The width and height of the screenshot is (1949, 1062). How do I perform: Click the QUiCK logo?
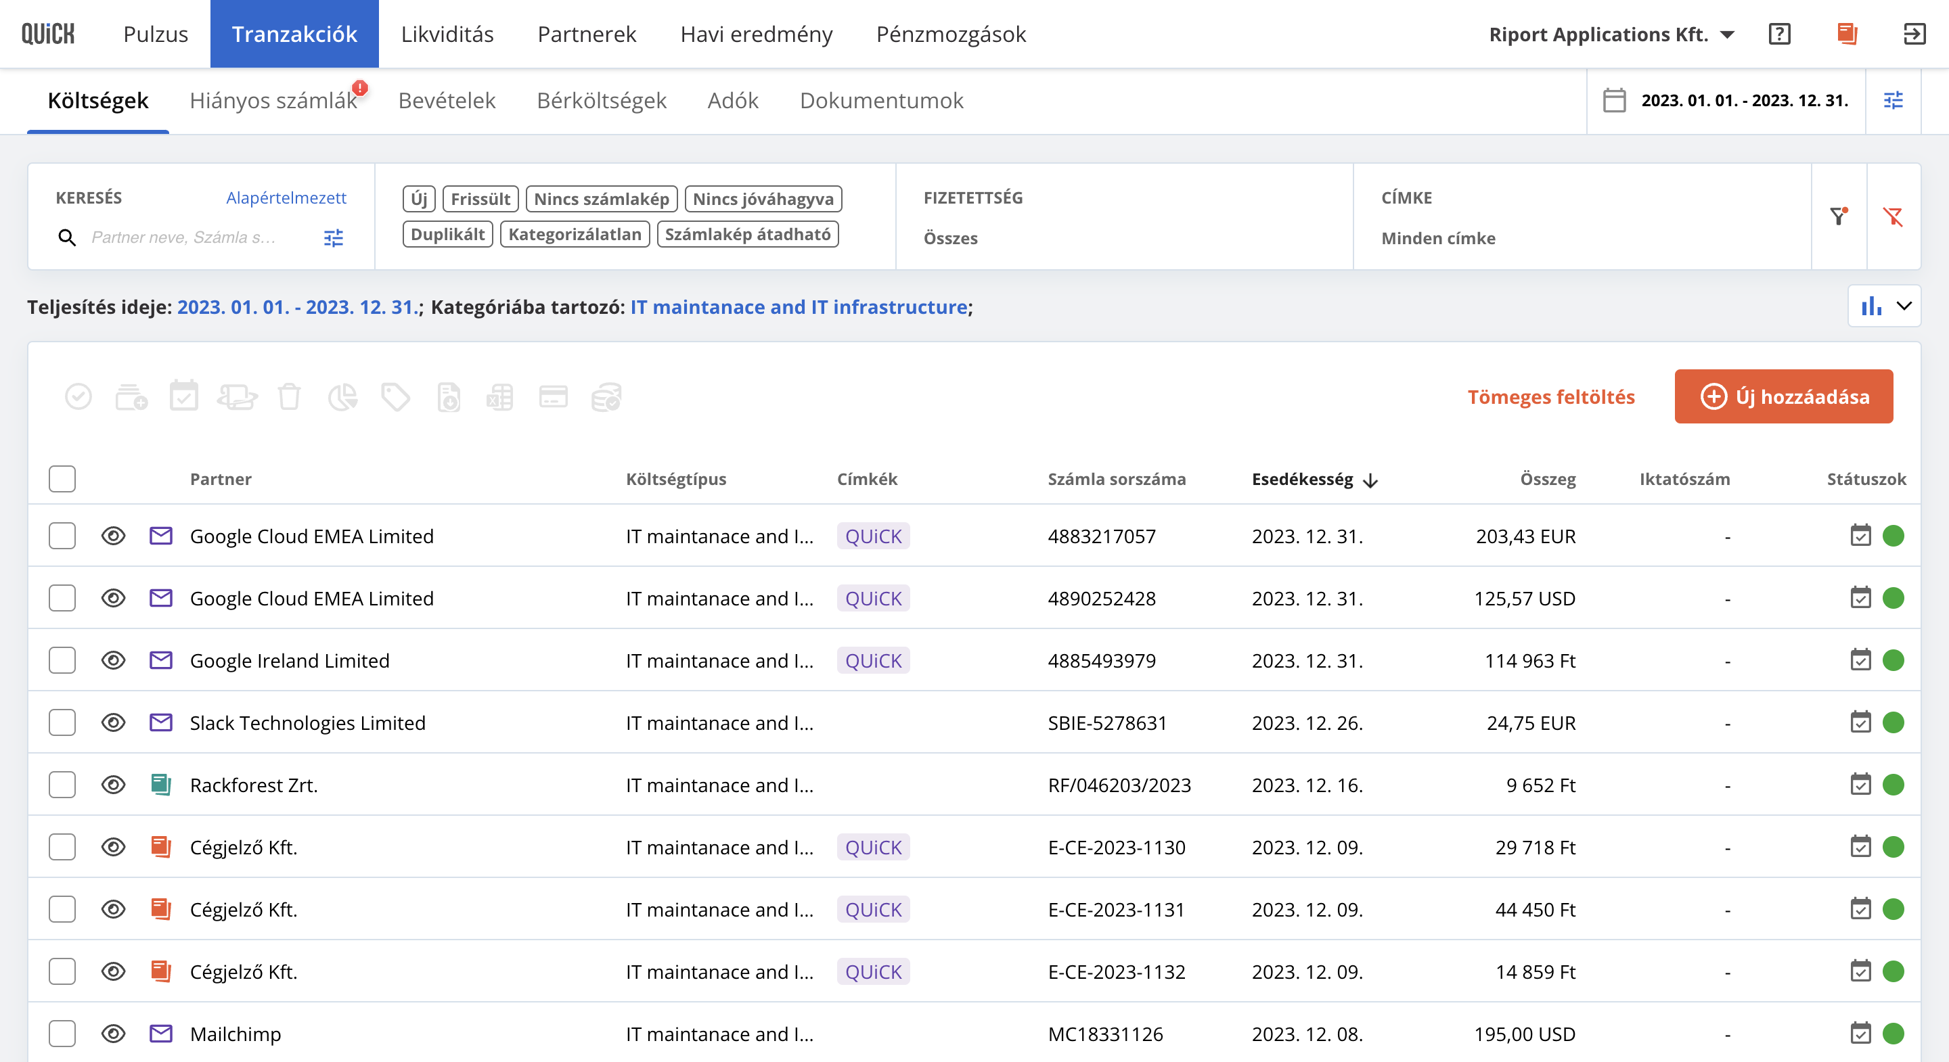(47, 34)
